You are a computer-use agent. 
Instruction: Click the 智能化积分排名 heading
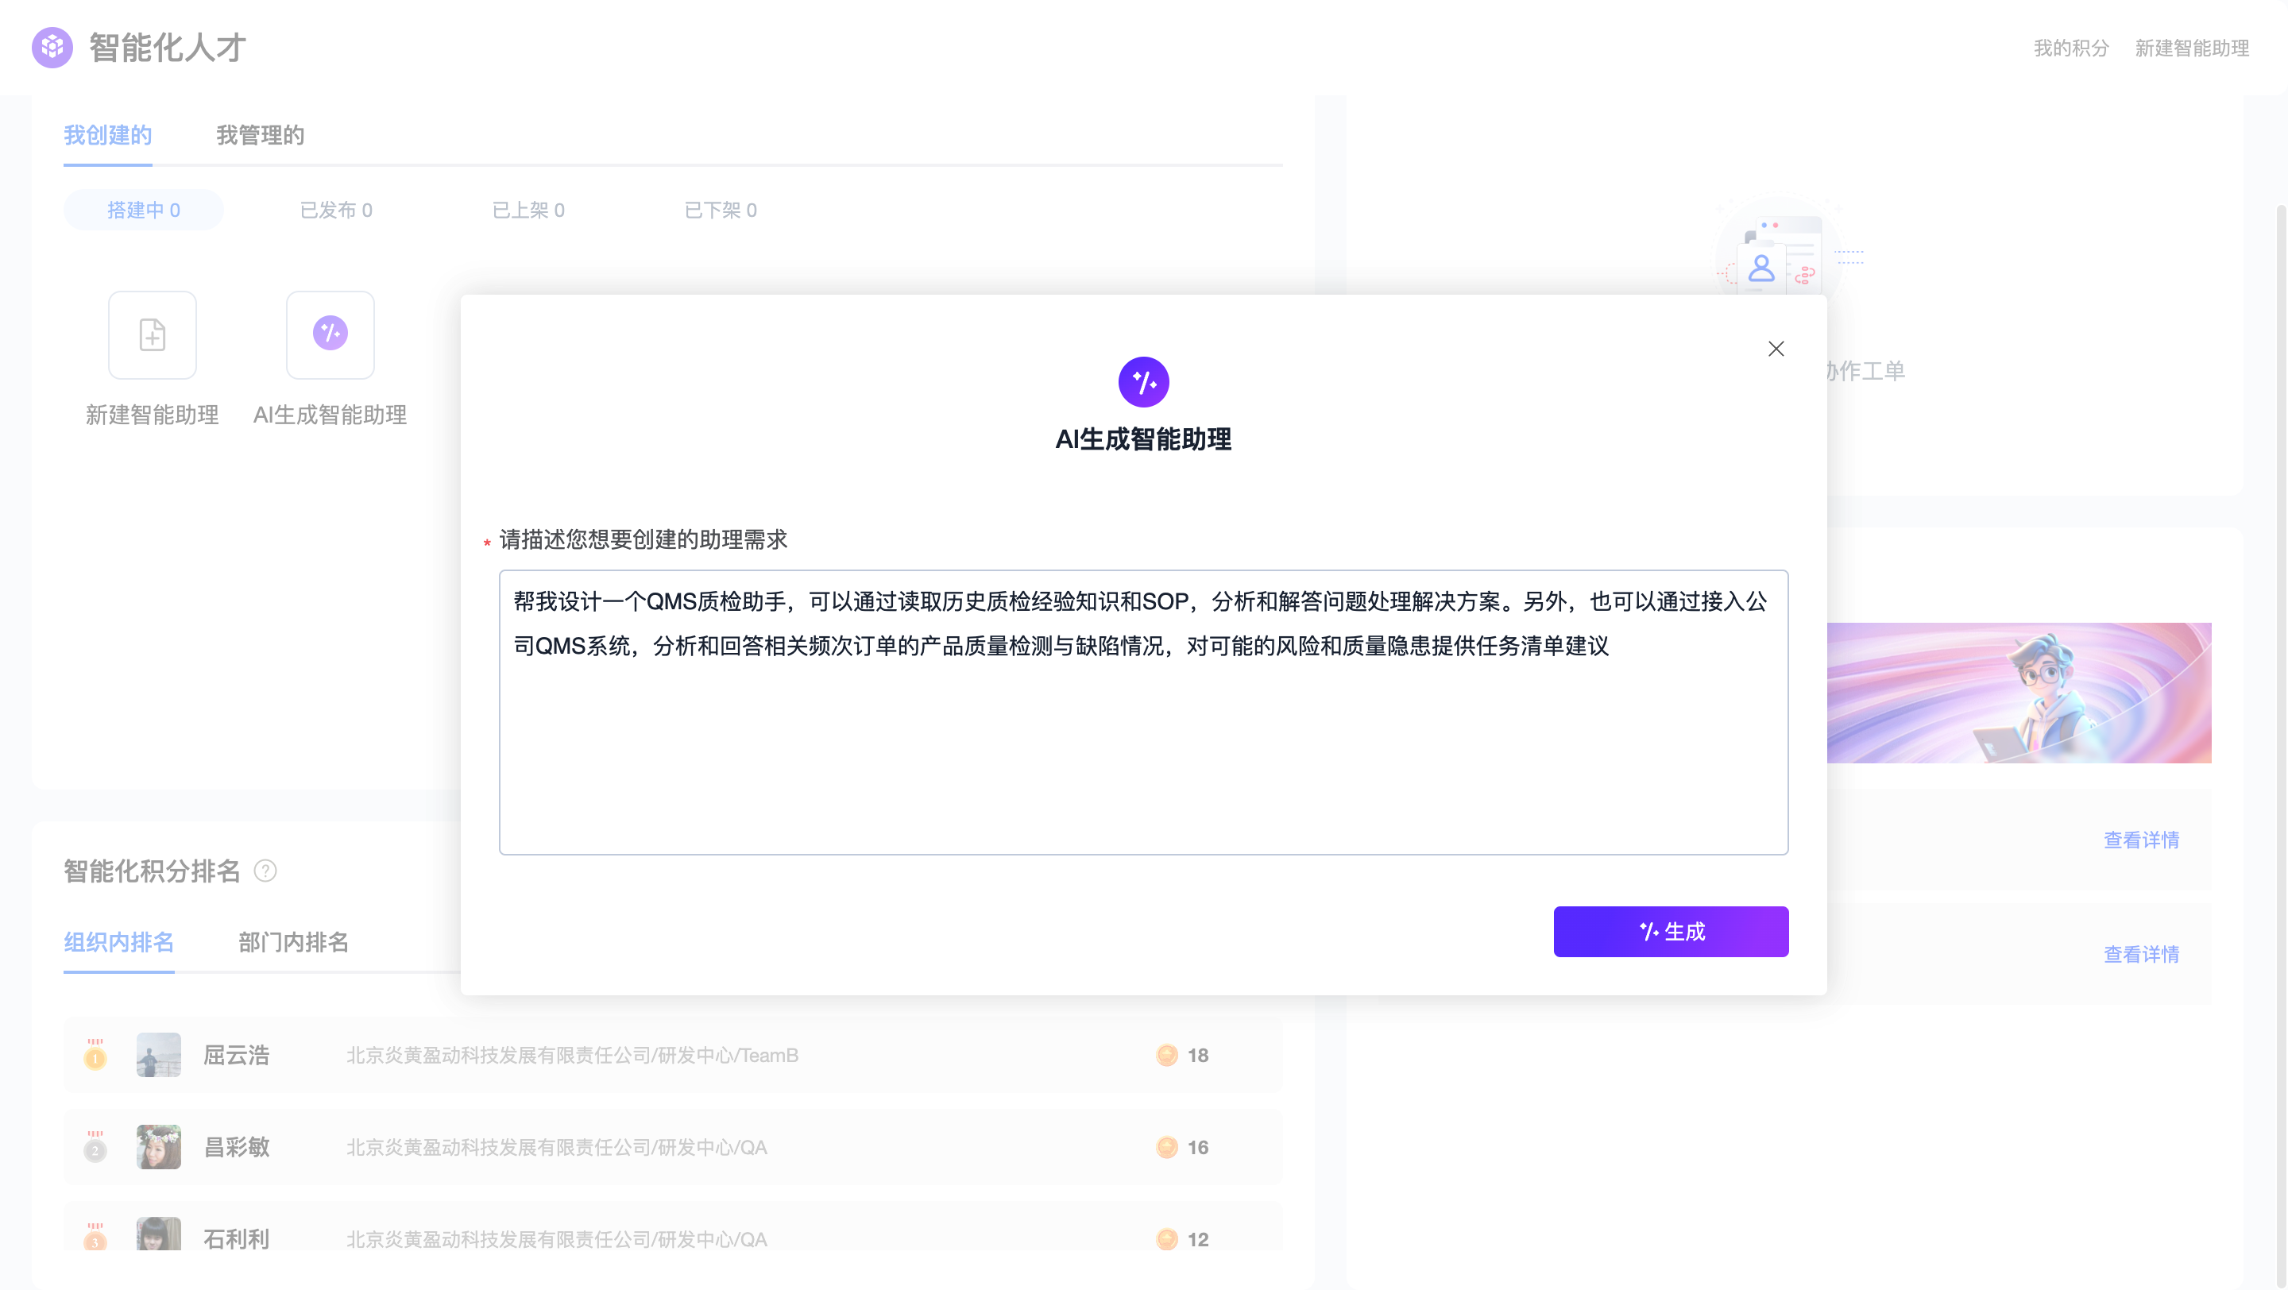point(152,871)
